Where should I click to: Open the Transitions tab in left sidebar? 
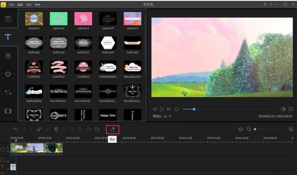[8, 92]
